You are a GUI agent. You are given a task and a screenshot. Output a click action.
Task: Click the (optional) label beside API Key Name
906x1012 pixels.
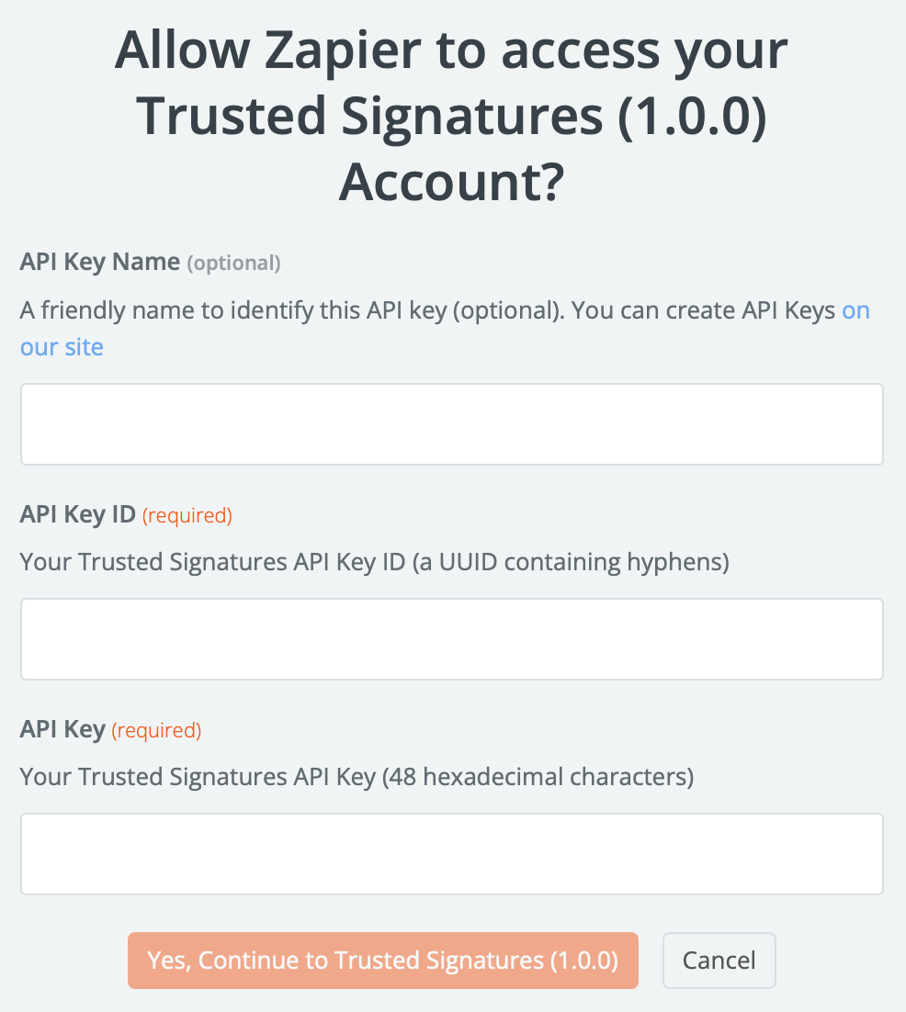pyautogui.click(x=234, y=264)
